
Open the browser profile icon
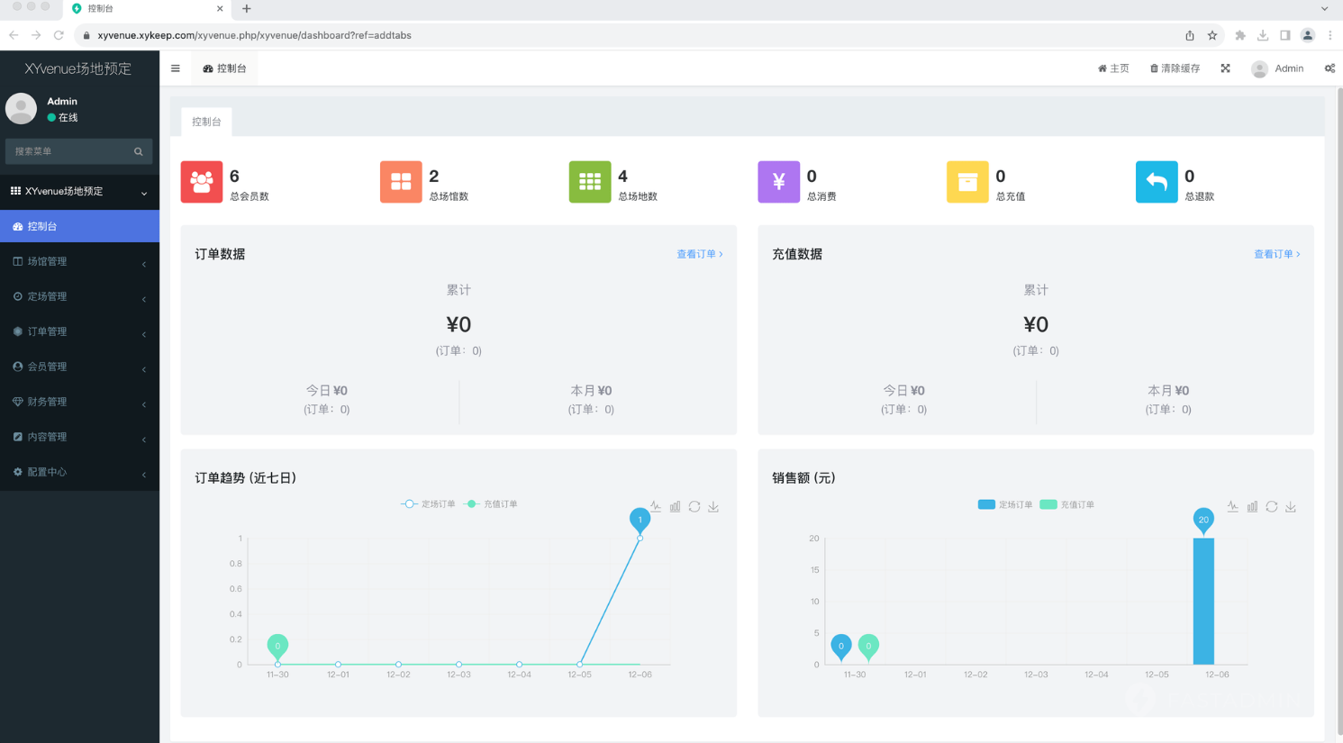(x=1308, y=35)
